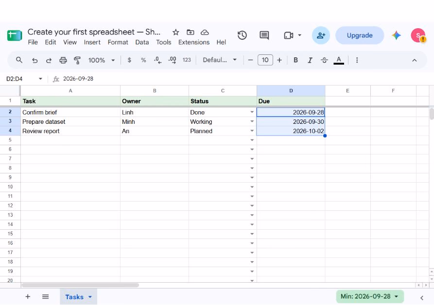The width and height of the screenshot is (434, 305).
Task: Expand the Min summary dropdown
Action: tap(397, 296)
